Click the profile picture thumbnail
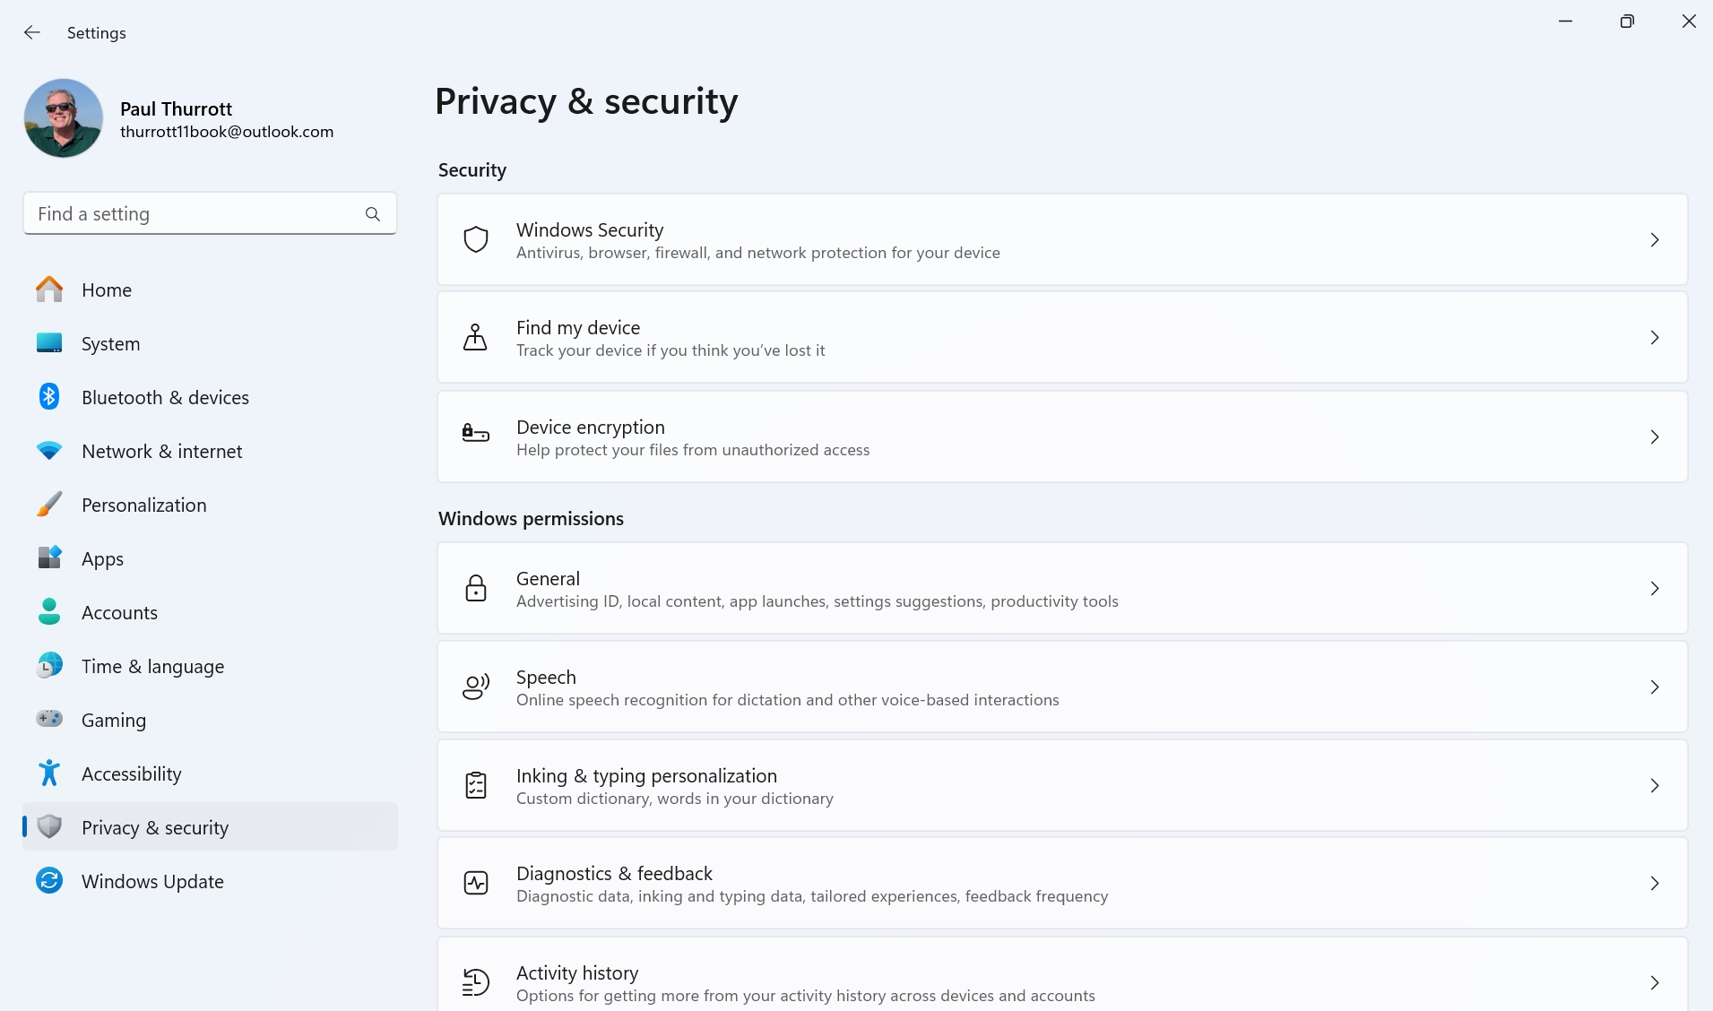 64,118
